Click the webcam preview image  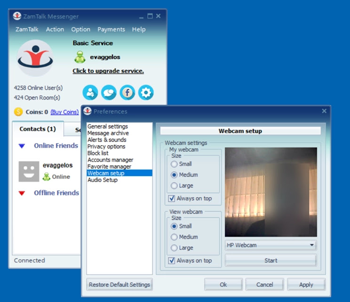(x=271, y=192)
